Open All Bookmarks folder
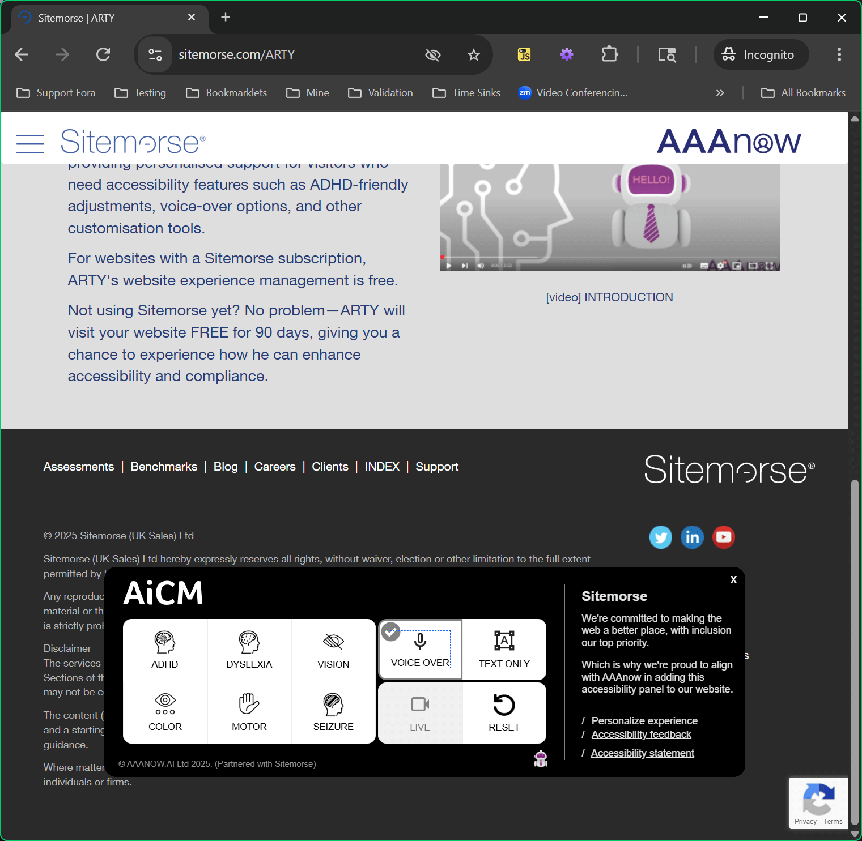The width and height of the screenshot is (862, 841). pos(803,93)
